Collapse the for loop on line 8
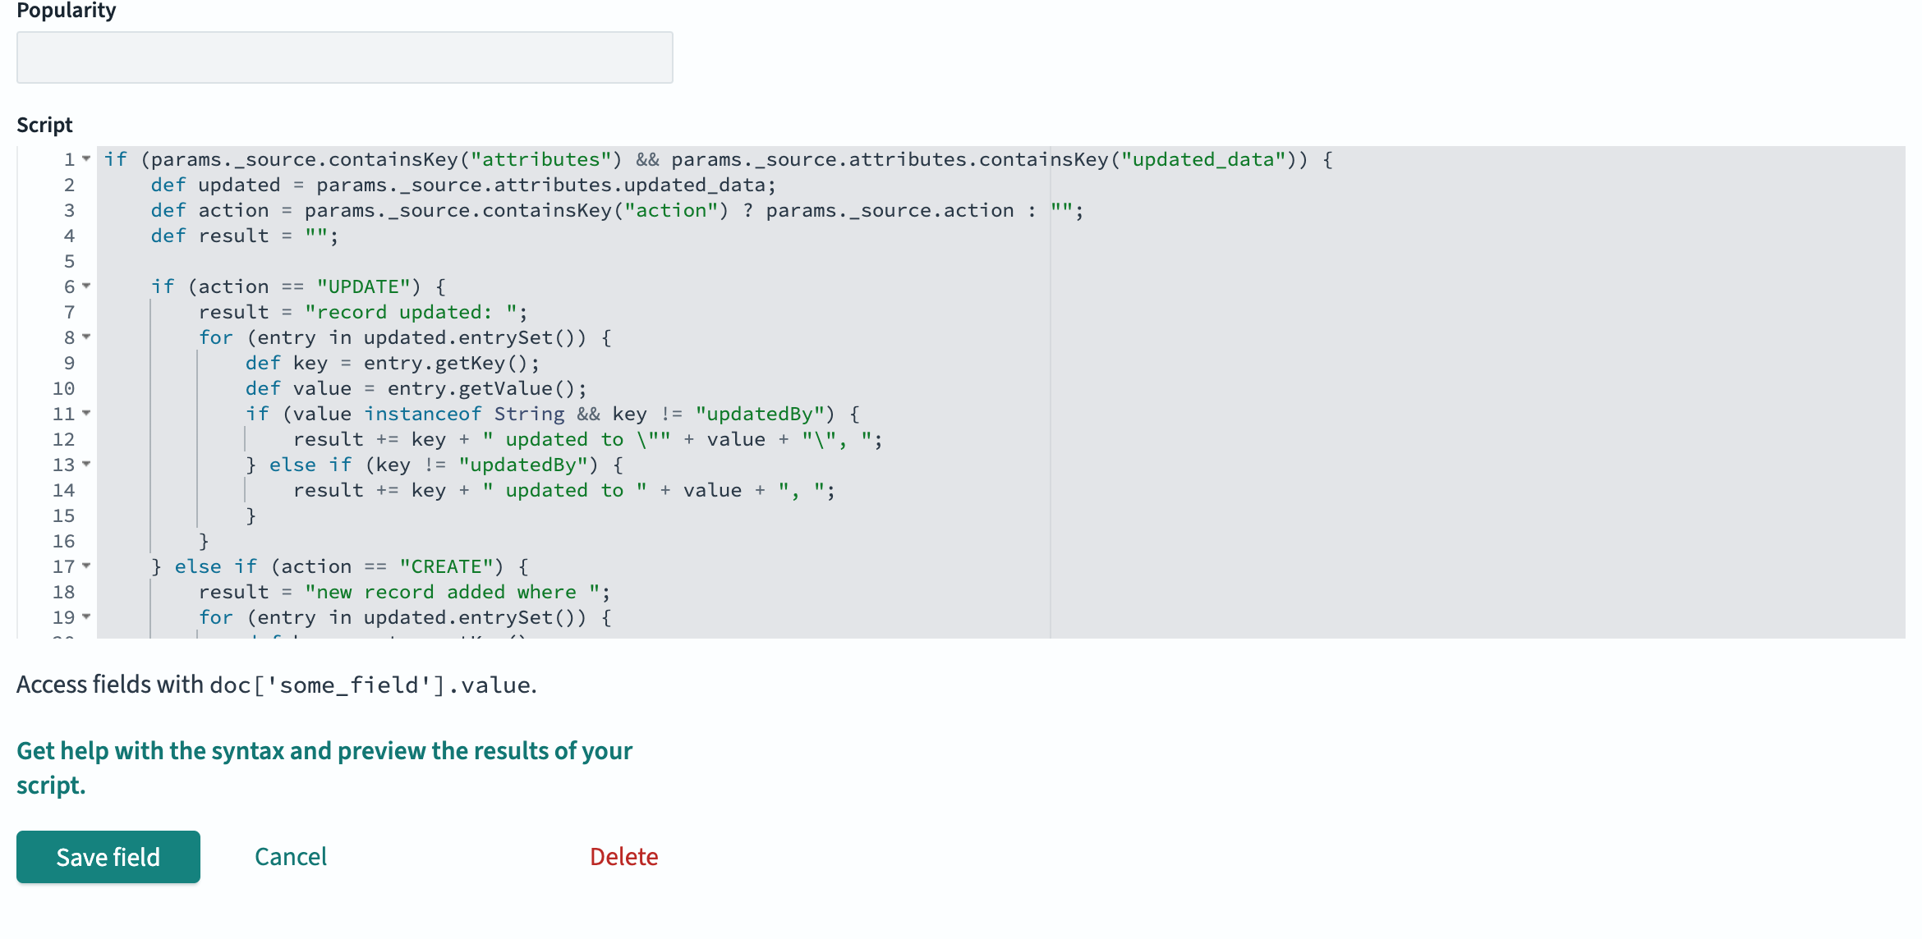Screen dimensions: 1922x939 (x=87, y=337)
